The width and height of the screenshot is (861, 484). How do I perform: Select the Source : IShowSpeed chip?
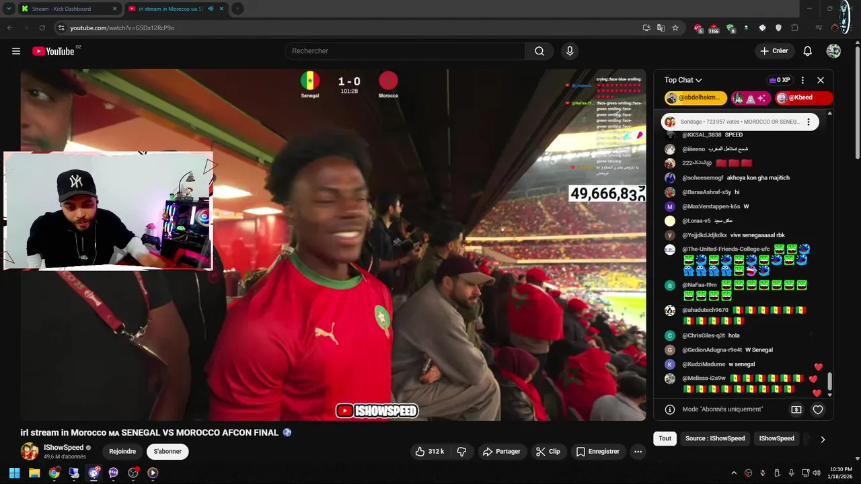pyautogui.click(x=715, y=438)
